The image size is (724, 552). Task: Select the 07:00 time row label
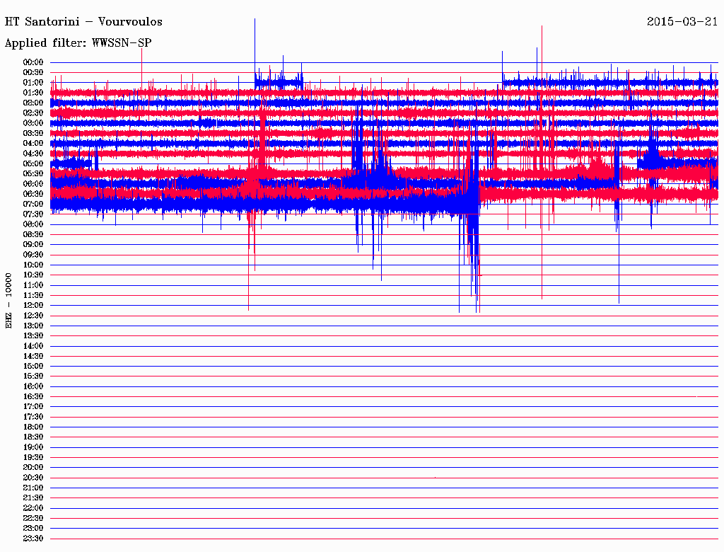point(33,205)
